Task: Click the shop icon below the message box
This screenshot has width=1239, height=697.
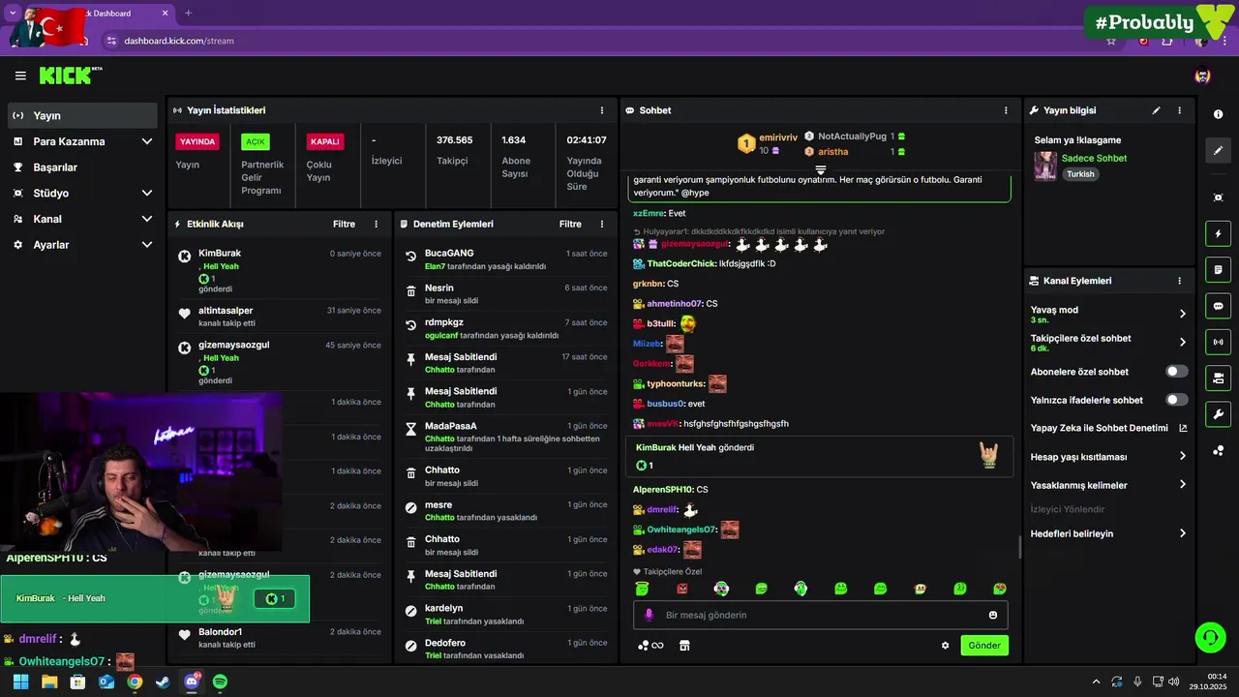Action: (x=684, y=646)
